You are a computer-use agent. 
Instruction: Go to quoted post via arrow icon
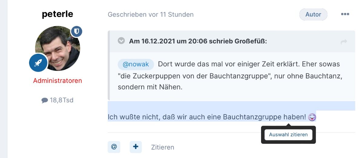[x=344, y=42]
